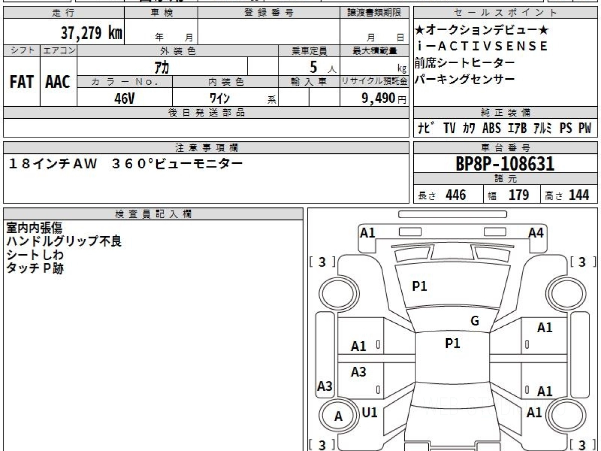
Task: Select the FAT shift value
Action: pos(22,82)
